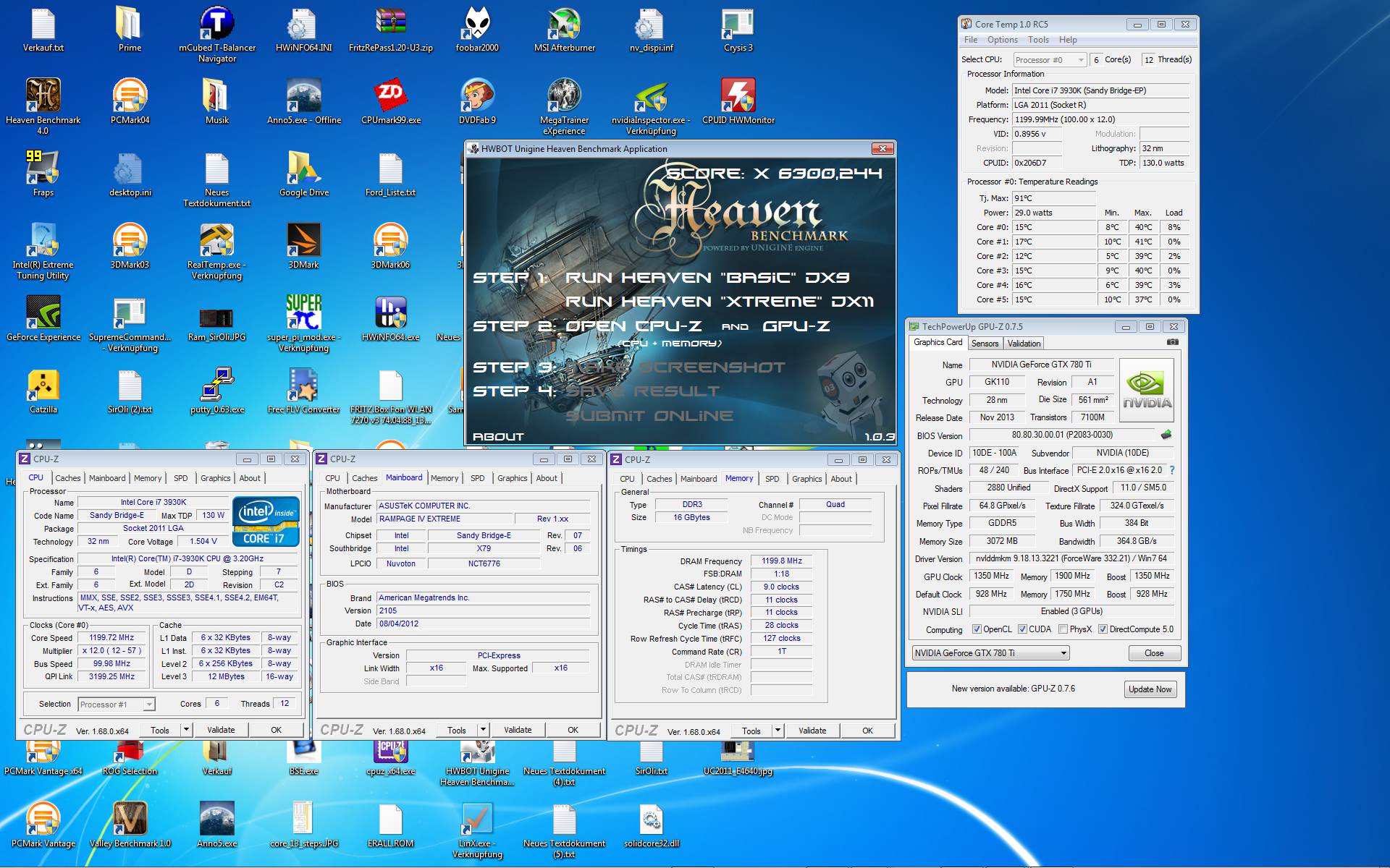This screenshot has width=1390, height=868.
Task: Open Graphics tab in Mainboard CPU-Z window
Action: [x=513, y=478]
